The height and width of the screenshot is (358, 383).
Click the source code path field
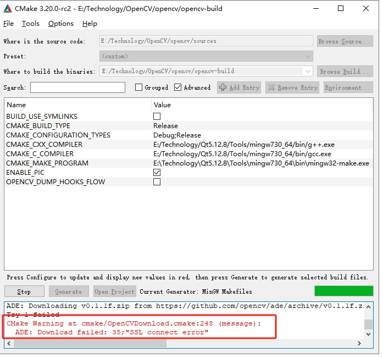coord(206,41)
